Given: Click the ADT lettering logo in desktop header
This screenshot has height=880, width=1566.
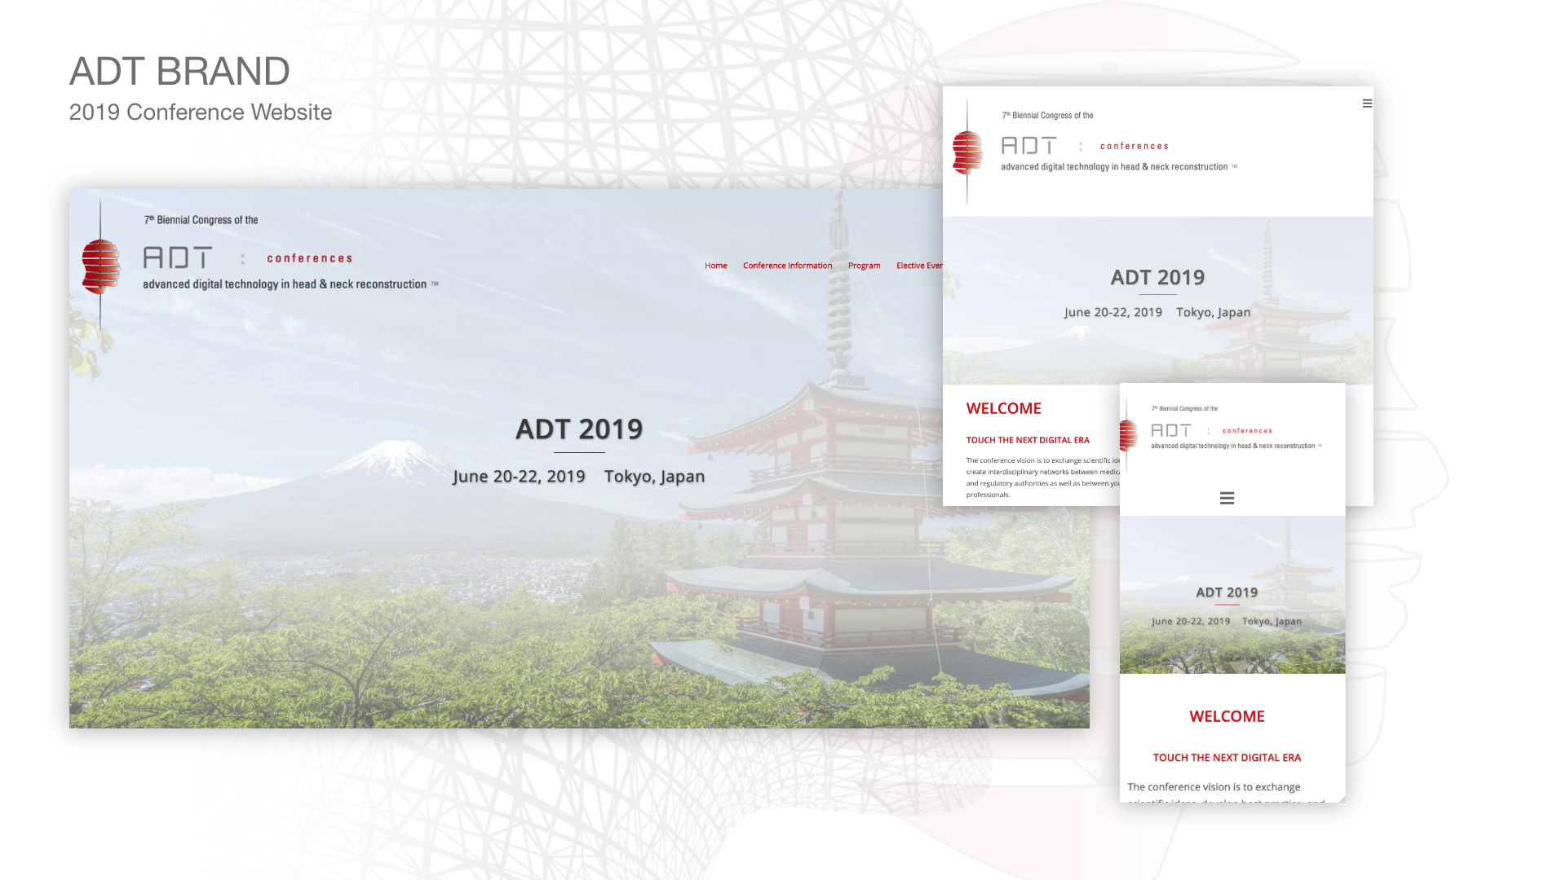Looking at the screenshot, I should pos(178,258).
